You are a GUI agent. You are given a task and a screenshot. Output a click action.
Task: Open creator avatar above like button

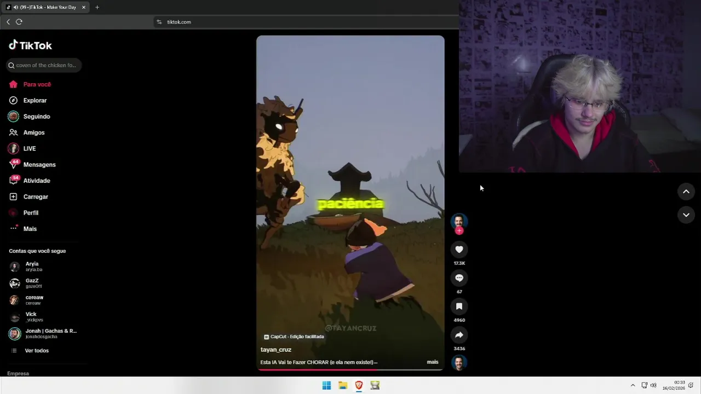pyautogui.click(x=459, y=221)
